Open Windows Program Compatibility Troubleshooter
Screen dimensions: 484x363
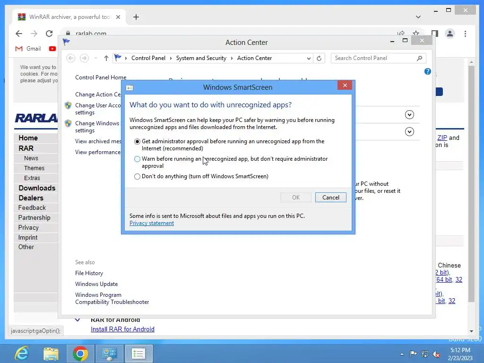click(112, 299)
